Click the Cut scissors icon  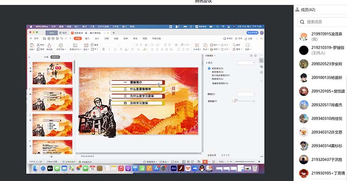(38, 45)
